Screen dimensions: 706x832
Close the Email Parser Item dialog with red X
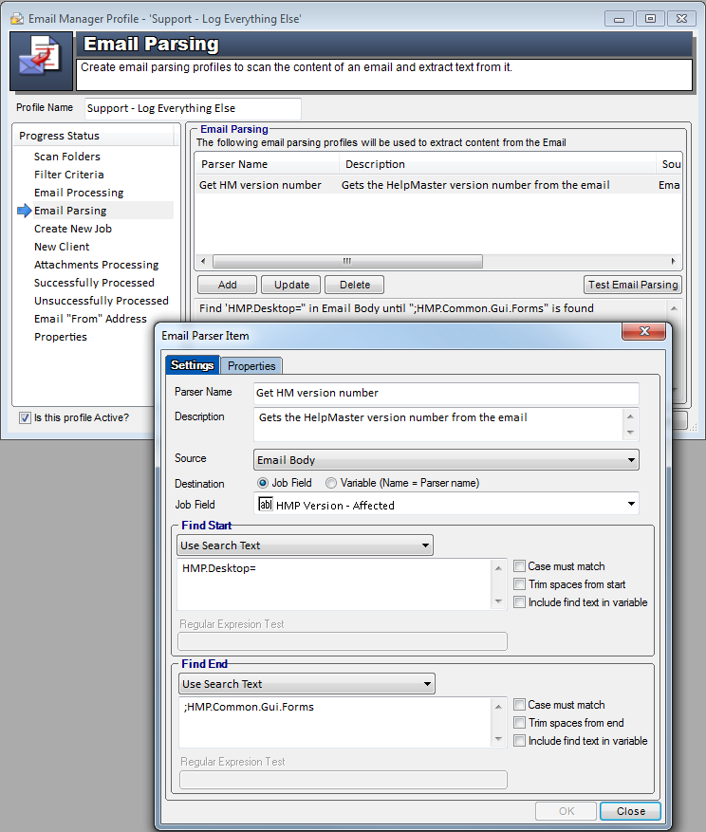(x=643, y=331)
